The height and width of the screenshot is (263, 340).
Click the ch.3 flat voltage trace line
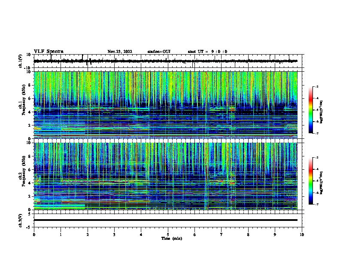pyautogui.click(x=166, y=220)
